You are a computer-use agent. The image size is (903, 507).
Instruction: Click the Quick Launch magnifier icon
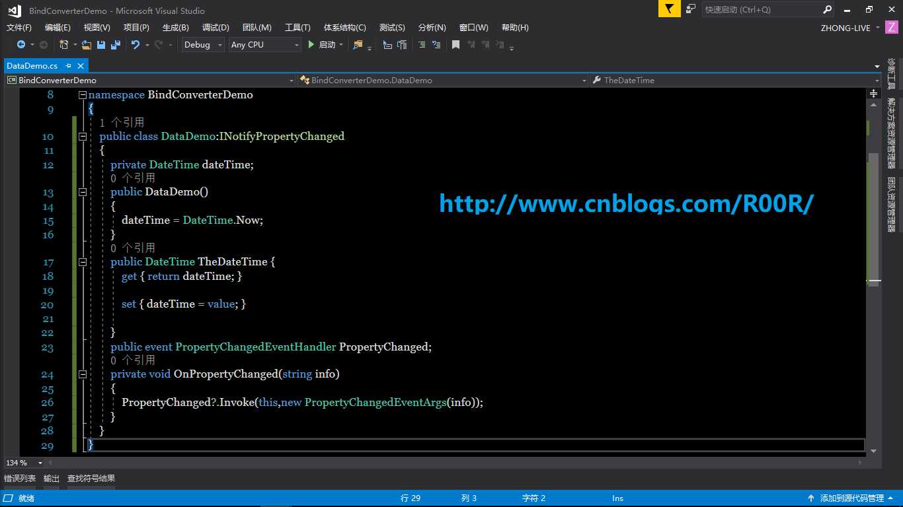click(x=828, y=9)
